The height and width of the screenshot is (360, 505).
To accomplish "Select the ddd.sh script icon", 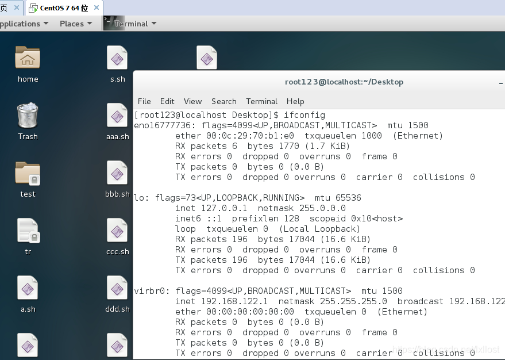I will [117, 288].
